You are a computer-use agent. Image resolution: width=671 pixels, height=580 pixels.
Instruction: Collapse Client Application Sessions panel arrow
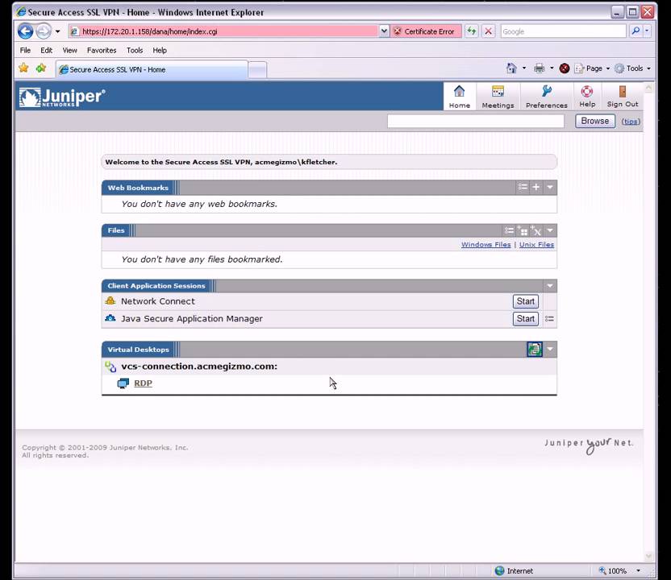tap(550, 285)
